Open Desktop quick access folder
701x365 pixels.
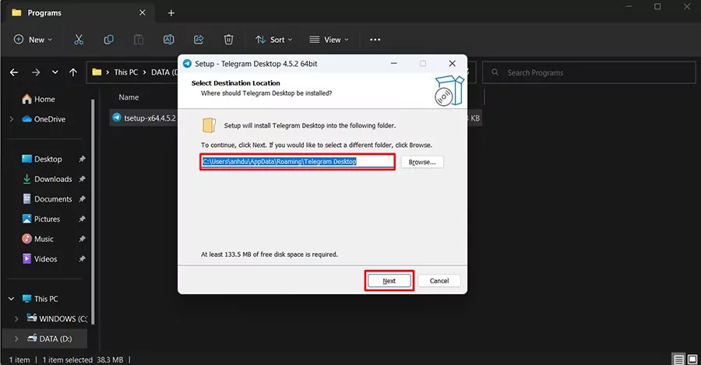[x=42, y=159]
